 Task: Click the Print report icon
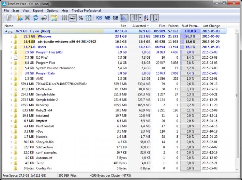(x=44, y=18)
